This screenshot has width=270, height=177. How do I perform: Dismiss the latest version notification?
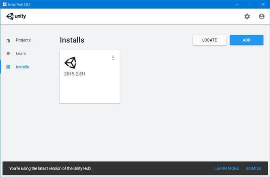coord(253,168)
